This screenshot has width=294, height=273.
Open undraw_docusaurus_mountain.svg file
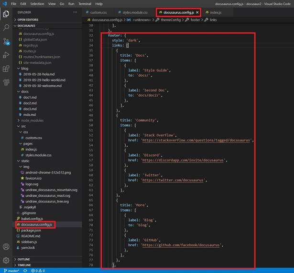click(x=51, y=190)
